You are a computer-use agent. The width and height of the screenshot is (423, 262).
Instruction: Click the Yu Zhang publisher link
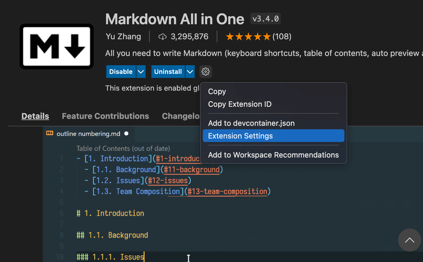pyautogui.click(x=123, y=37)
